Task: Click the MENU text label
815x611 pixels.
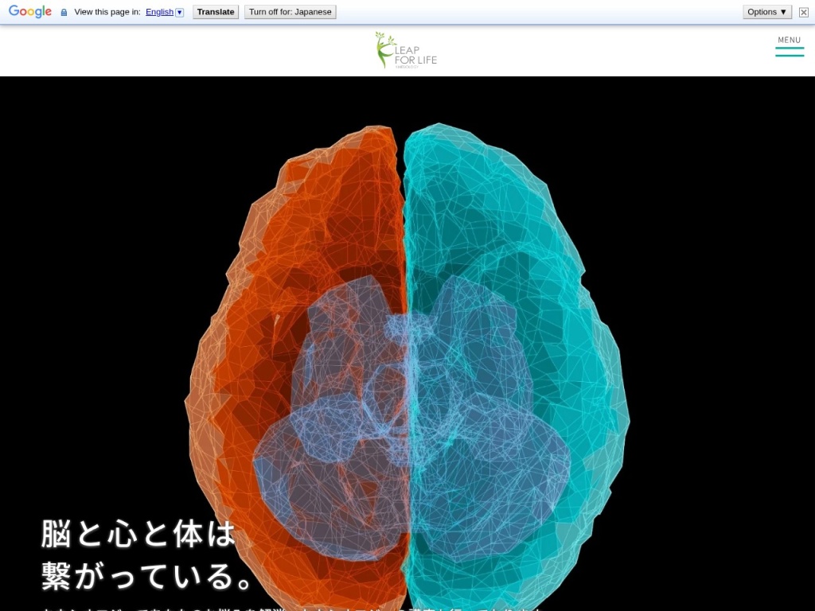Action: (790, 40)
